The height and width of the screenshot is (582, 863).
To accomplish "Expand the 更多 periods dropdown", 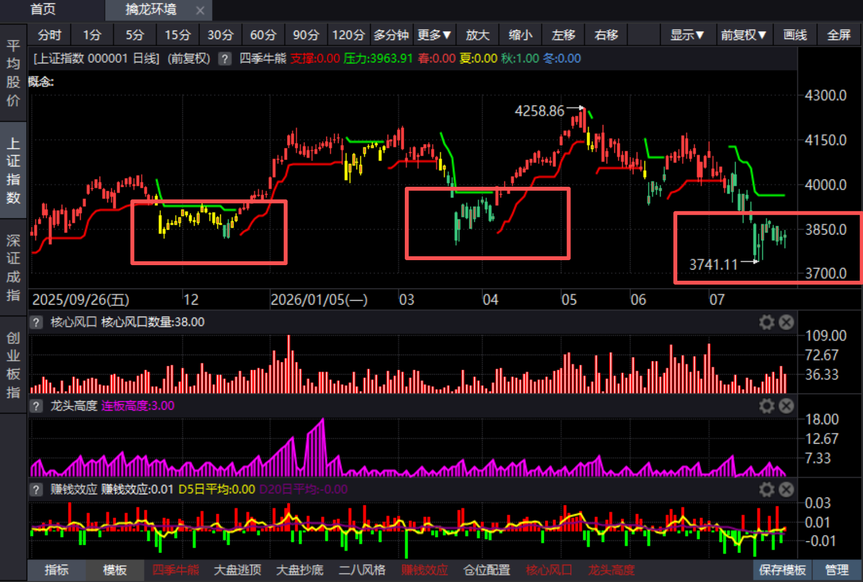I will [434, 35].
